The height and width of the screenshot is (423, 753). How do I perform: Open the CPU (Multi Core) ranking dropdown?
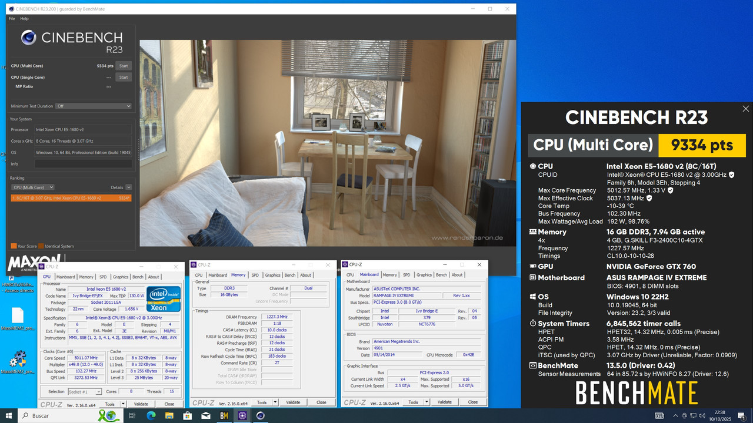(x=33, y=187)
